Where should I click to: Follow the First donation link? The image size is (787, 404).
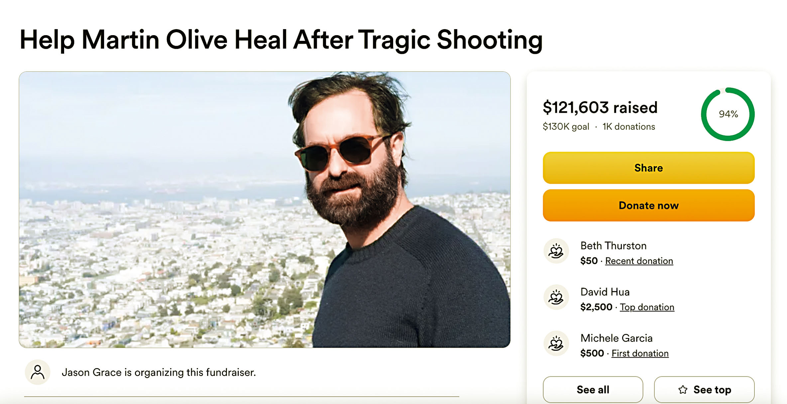(x=640, y=354)
